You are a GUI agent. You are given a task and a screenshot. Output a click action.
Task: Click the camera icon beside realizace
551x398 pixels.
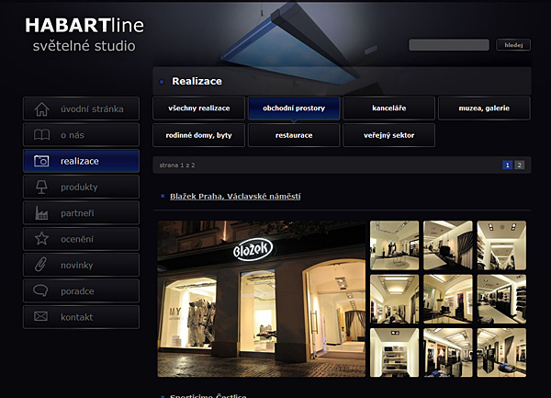point(41,161)
